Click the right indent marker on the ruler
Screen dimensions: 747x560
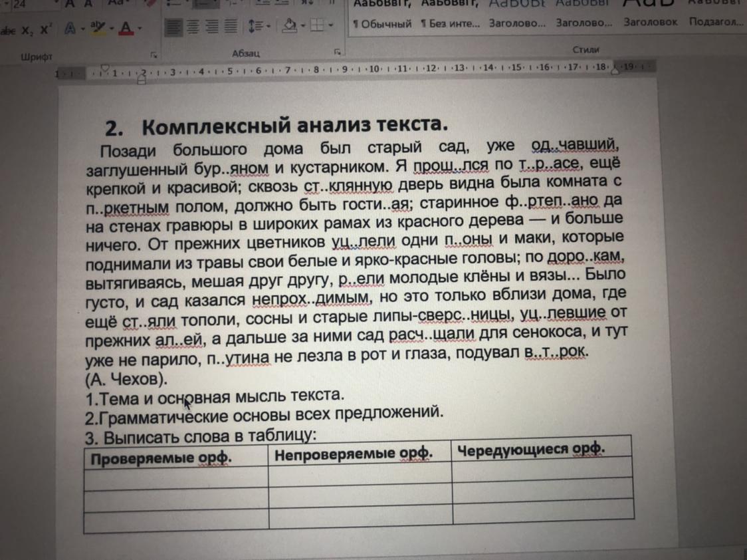[615, 70]
